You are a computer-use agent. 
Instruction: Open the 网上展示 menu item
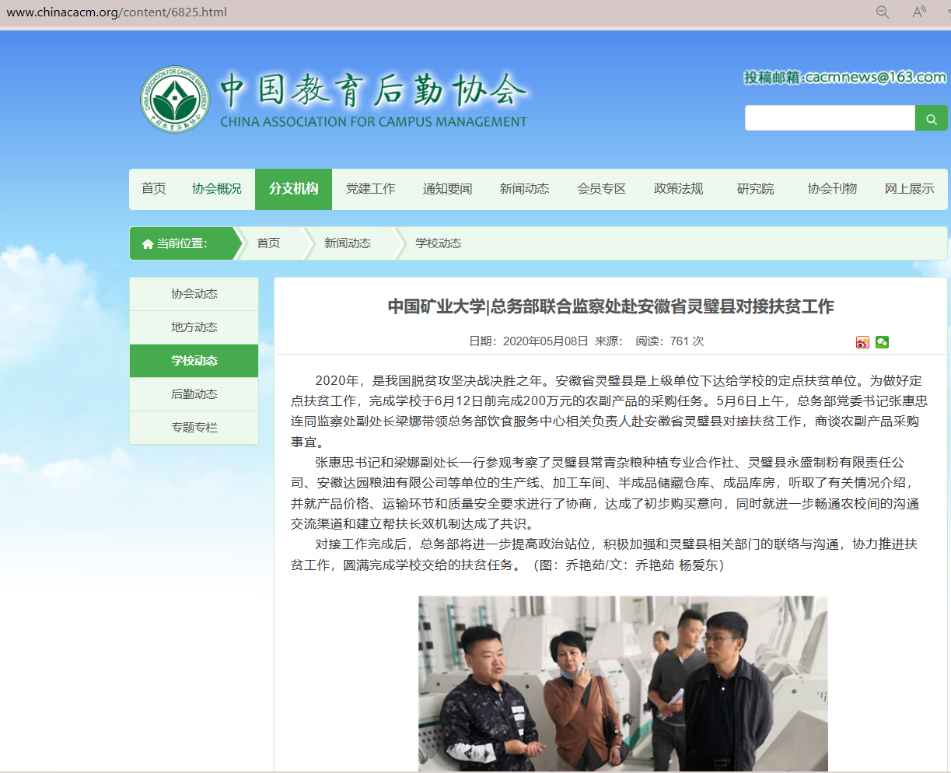click(910, 189)
